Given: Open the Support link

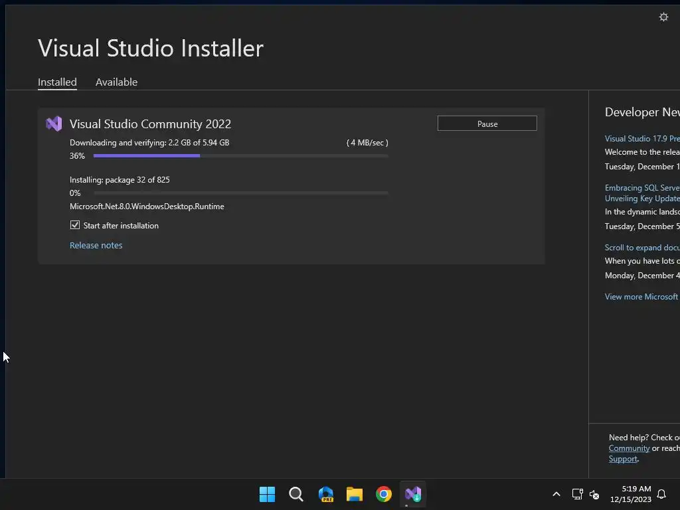Looking at the screenshot, I should point(623,459).
